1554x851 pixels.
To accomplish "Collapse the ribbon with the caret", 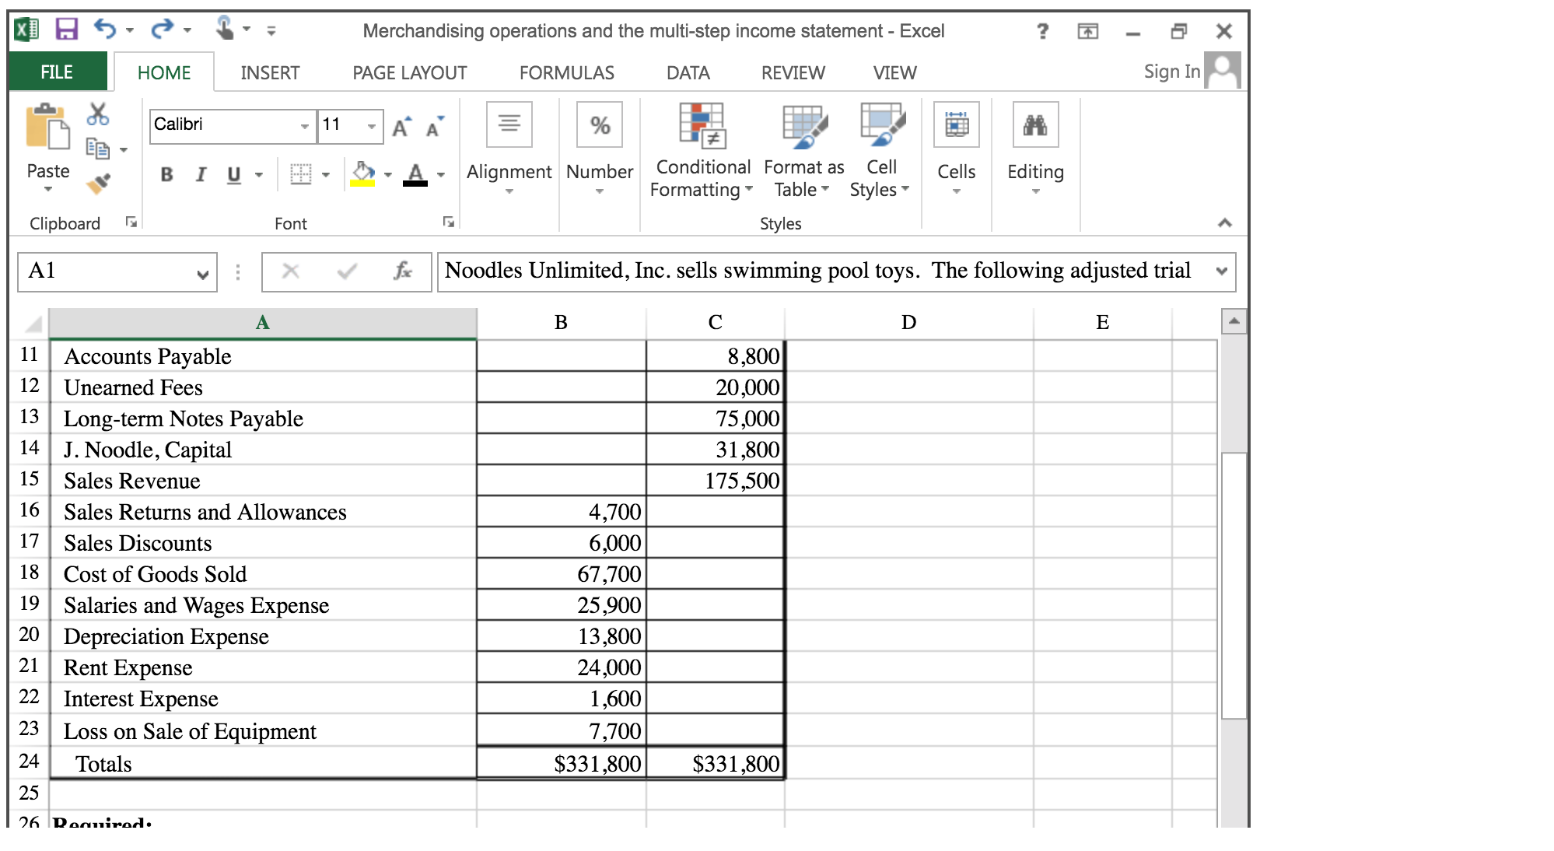I will [1225, 223].
